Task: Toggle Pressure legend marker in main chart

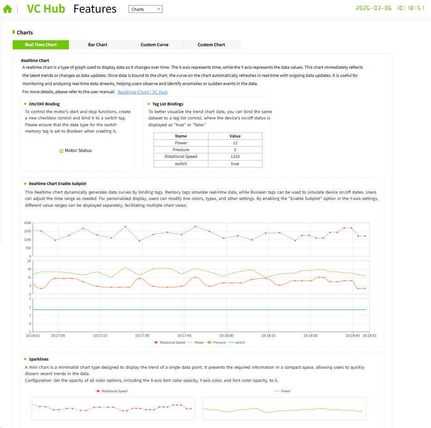Action: click(209, 342)
